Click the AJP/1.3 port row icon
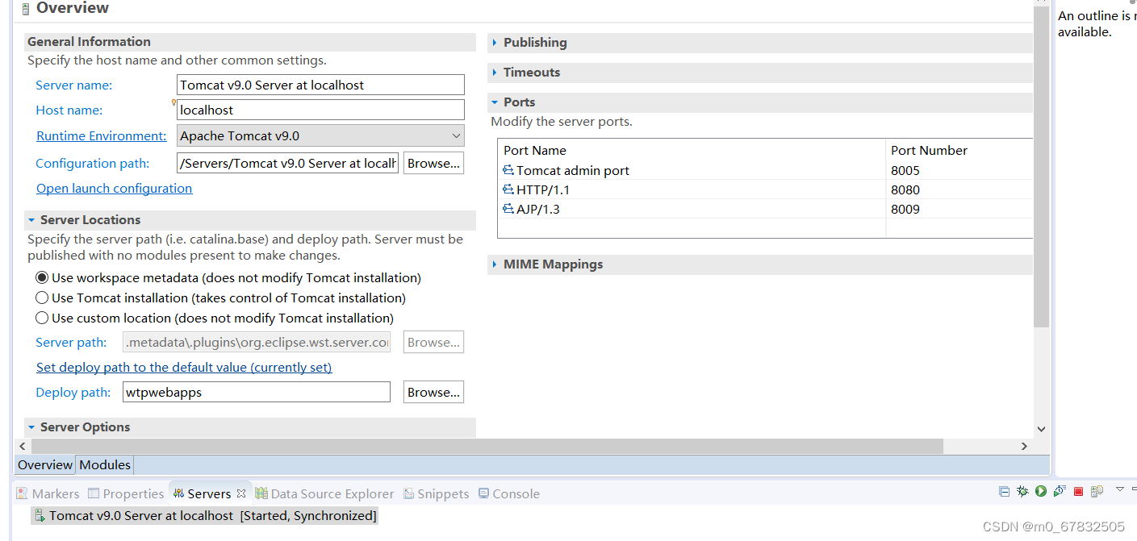 pyautogui.click(x=508, y=209)
